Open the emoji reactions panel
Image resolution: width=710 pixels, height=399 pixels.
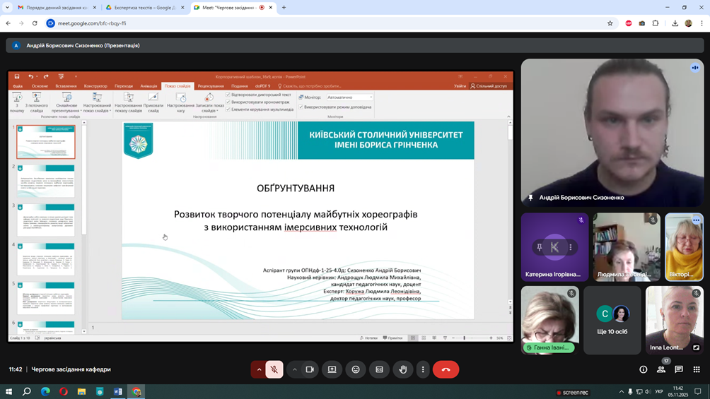[x=356, y=369]
